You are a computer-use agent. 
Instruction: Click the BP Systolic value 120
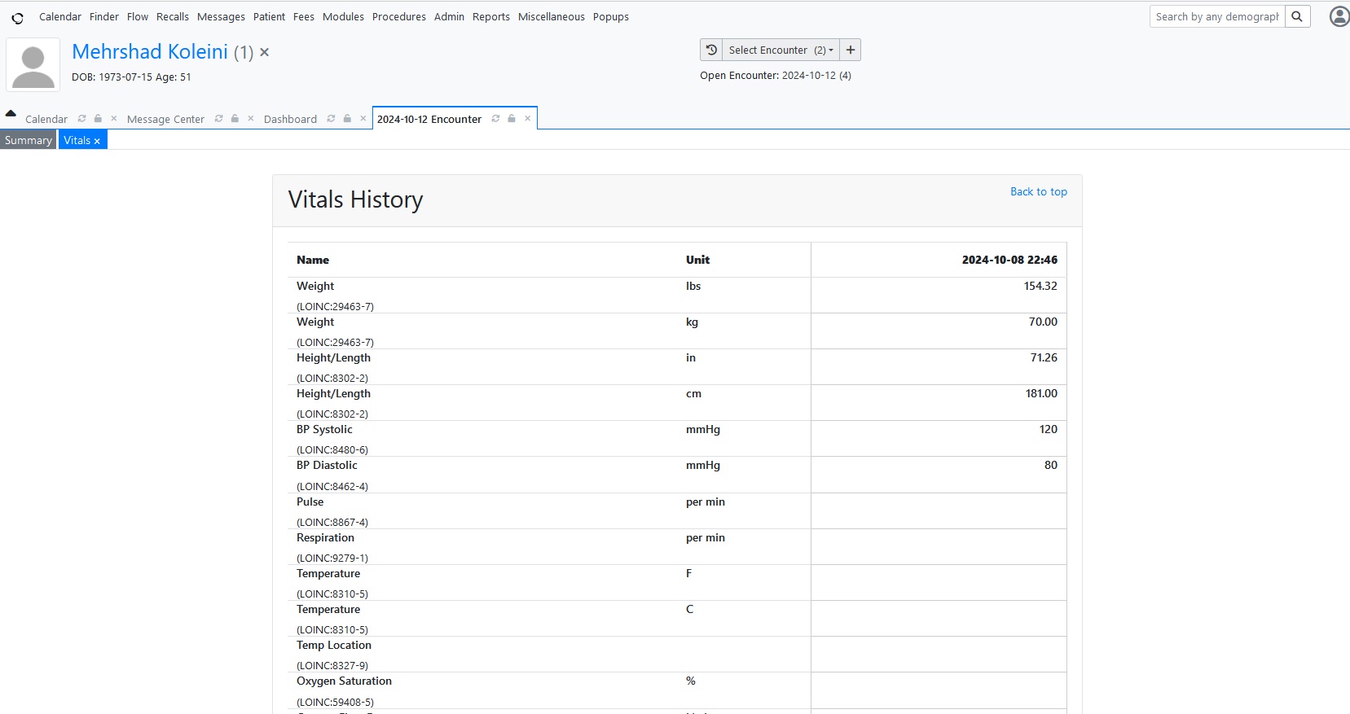click(1049, 429)
